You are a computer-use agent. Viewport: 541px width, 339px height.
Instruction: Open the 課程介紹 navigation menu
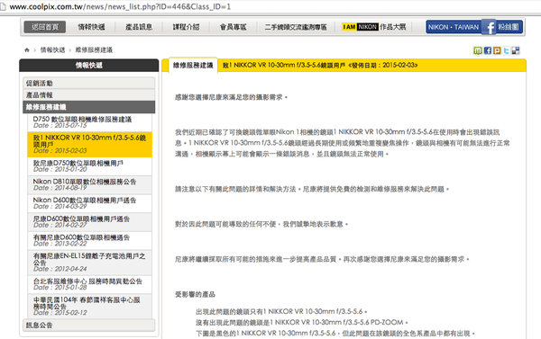tap(186, 27)
